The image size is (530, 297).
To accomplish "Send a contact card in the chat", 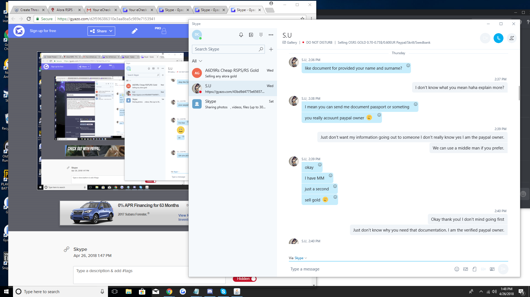I will click(x=492, y=269).
